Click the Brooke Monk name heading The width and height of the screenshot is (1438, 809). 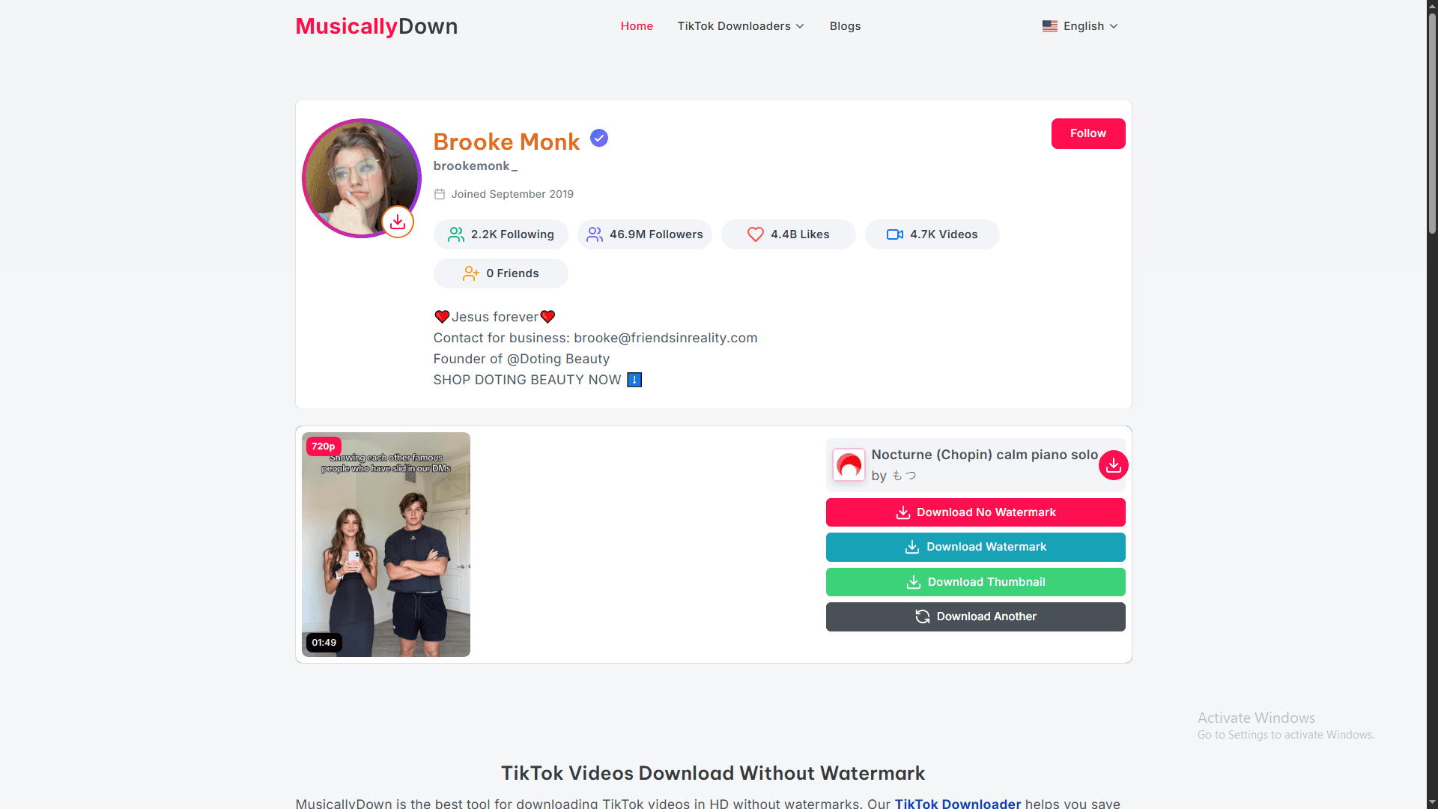click(506, 142)
